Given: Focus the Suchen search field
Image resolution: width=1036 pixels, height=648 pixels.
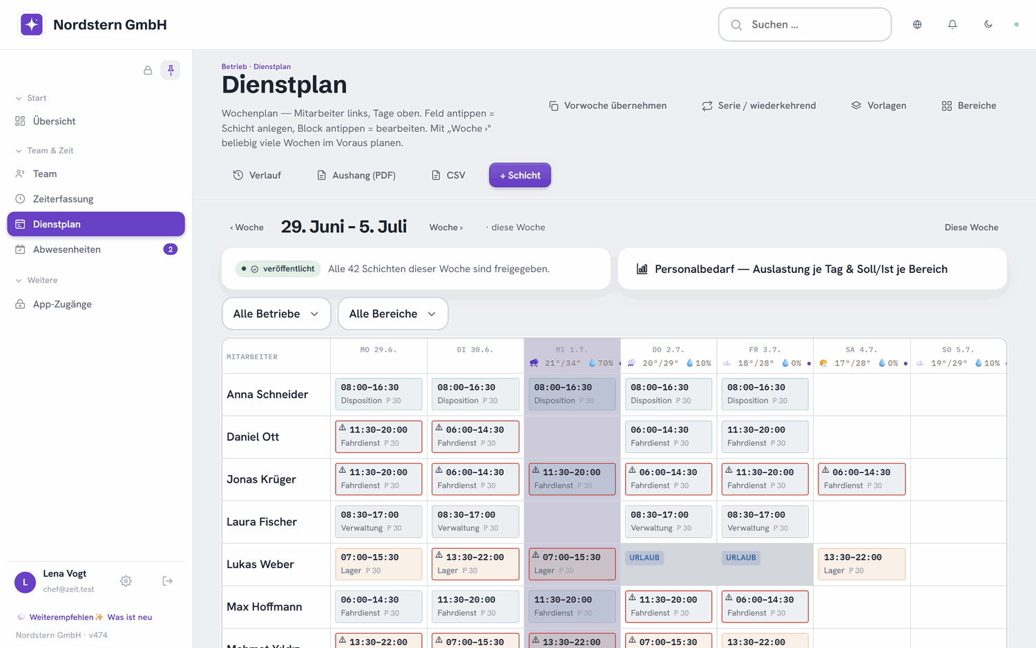Looking at the screenshot, I should pos(805,24).
